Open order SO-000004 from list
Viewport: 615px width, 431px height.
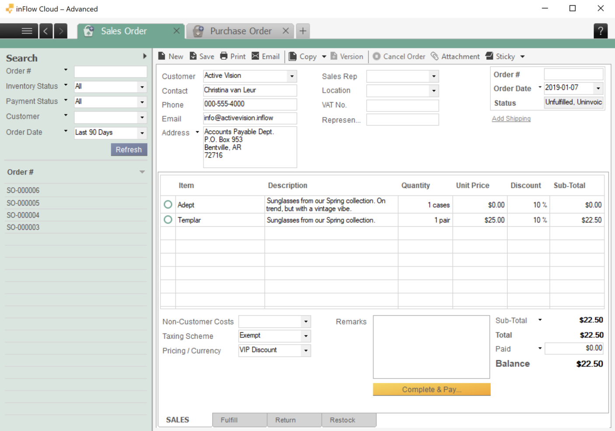tap(76, 215)
